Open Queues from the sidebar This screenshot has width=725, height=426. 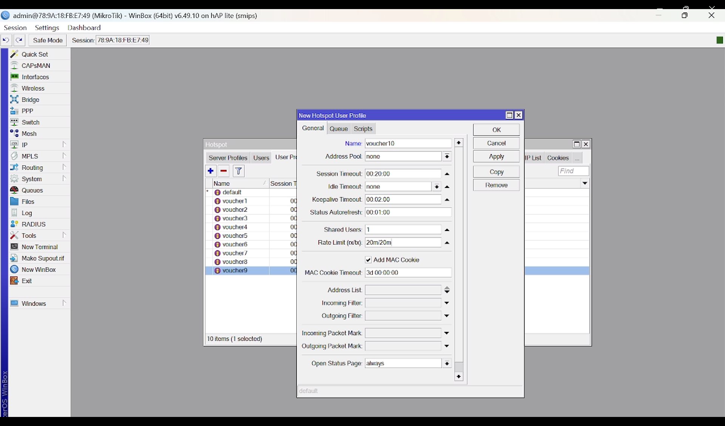[39, 190]
